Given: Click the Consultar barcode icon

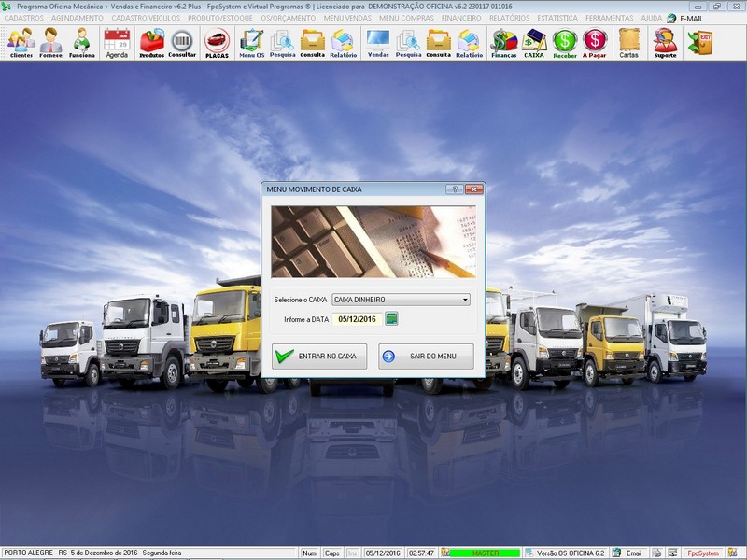Looking at the screenshot, I should [x=182, y=42].
